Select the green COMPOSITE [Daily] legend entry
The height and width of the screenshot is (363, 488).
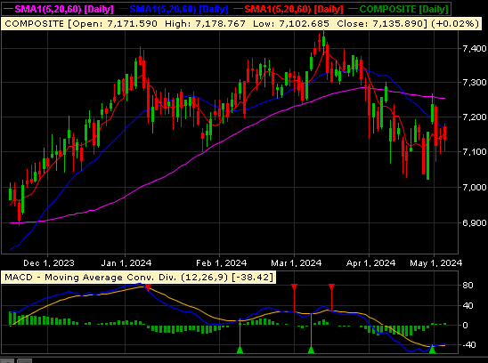pyautogui.click(x=399, y=9)
